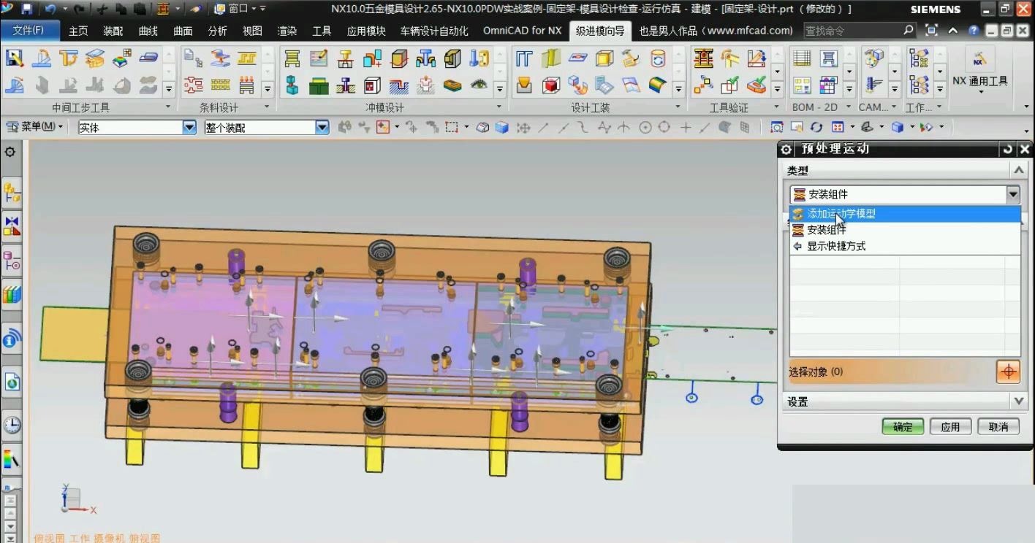
Task: Open the 菜单(M) dropdown menu
Action: tap(35, 127)
